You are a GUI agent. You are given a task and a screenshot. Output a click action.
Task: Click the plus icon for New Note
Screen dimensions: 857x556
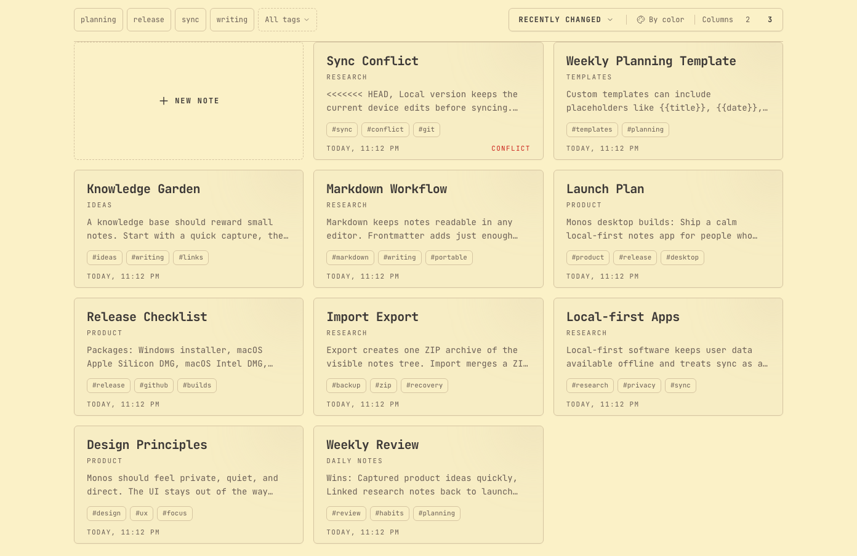point(164,101)
